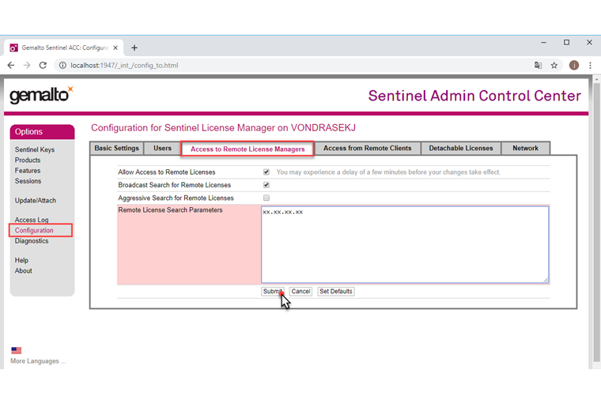Image resolution: width=601 pixels, height=404 pixels.
Task: Click the Set Defaults button
Action: pyautogui.click(x=336, y=291)
